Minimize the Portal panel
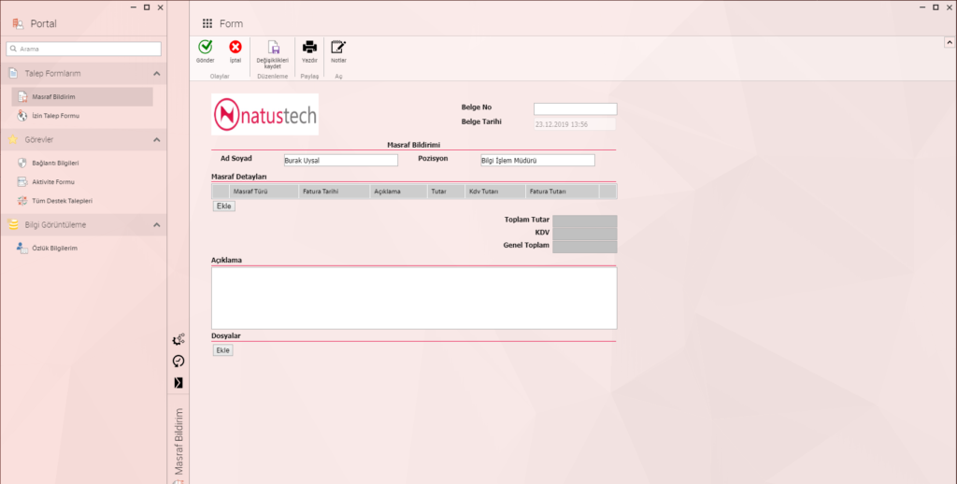The height and width of the screenshot is (484, 957). click(134, 7)
